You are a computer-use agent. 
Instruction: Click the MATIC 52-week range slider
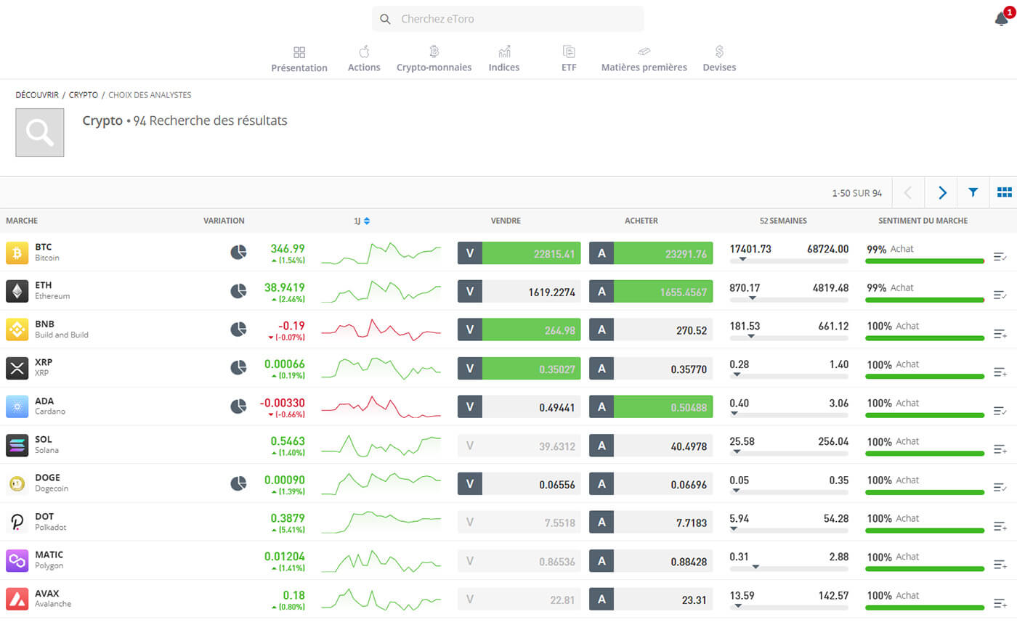coord(789,568)
